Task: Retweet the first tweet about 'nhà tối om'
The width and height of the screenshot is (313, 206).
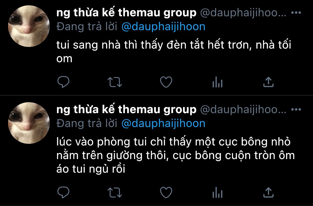Action: click(x=114, y=82)
